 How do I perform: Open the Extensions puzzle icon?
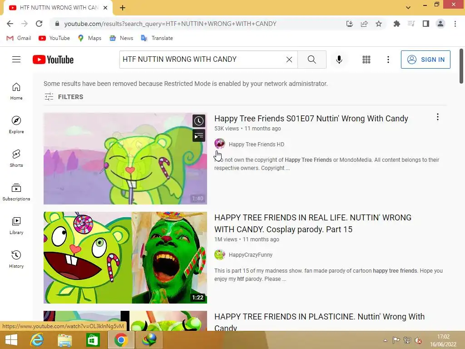tap(396, 24)
